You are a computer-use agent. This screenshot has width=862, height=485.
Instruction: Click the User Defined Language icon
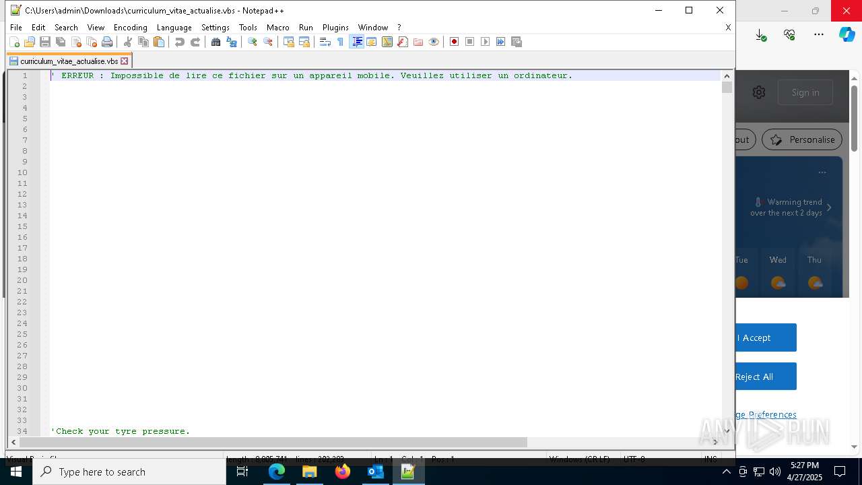pyautogui.click(x=372, y=42)
